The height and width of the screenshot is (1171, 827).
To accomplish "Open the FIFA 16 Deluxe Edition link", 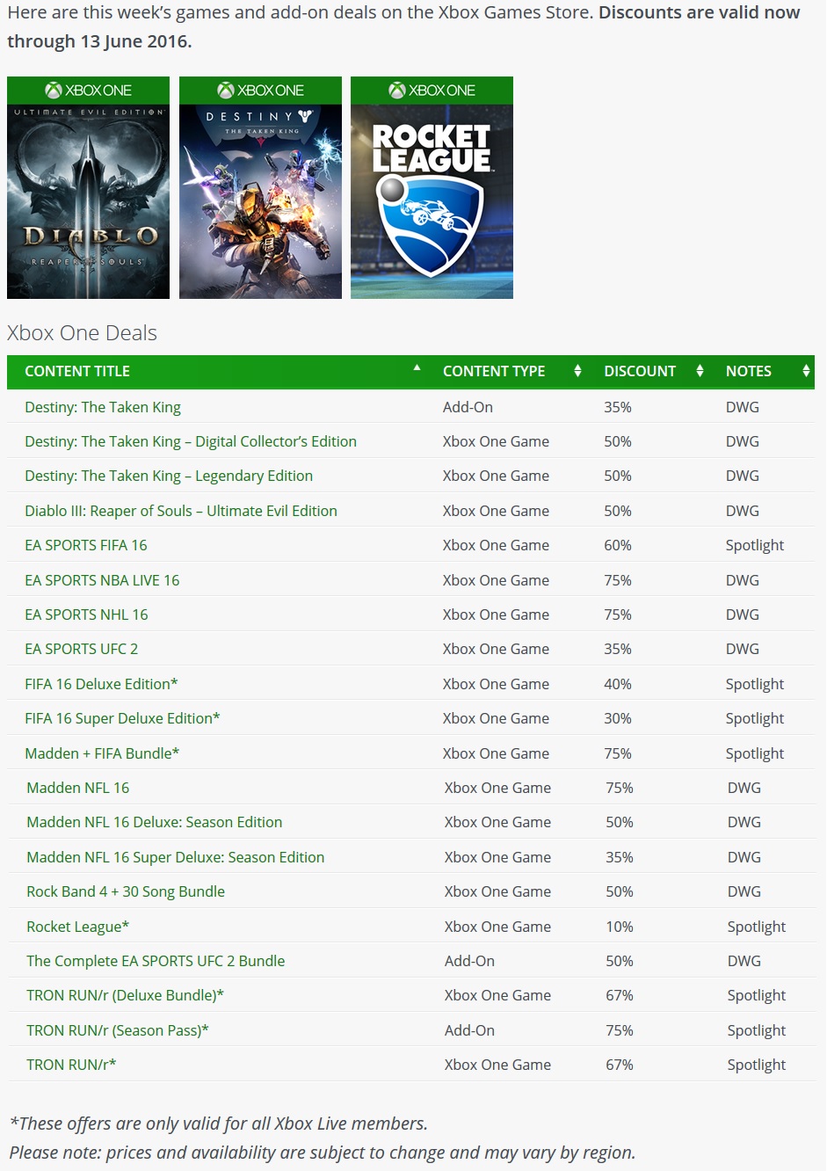I will coord(101,684).
